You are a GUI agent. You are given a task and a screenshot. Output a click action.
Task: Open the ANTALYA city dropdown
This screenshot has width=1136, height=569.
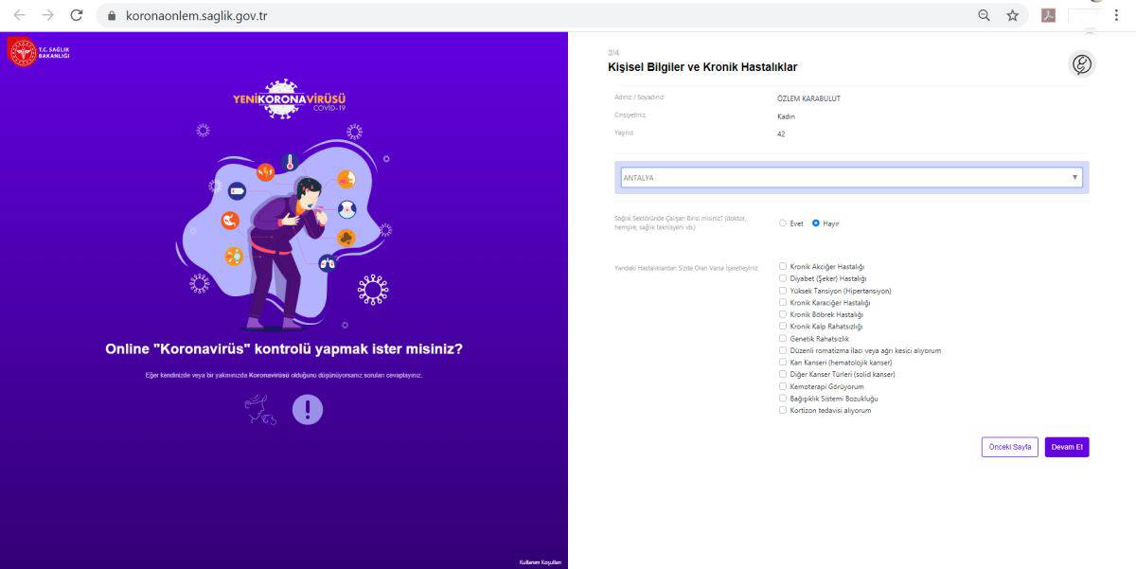point(850,178)
